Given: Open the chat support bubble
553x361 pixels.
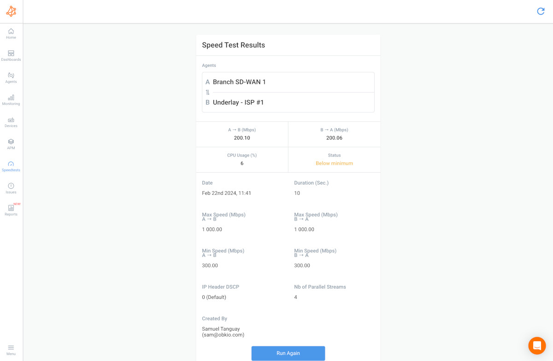Looking at the screenshot, I should [x=537, y=345].
